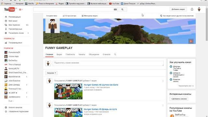
Task: Open the Загрузки dropdown
Action: click(x=51, y=73)
